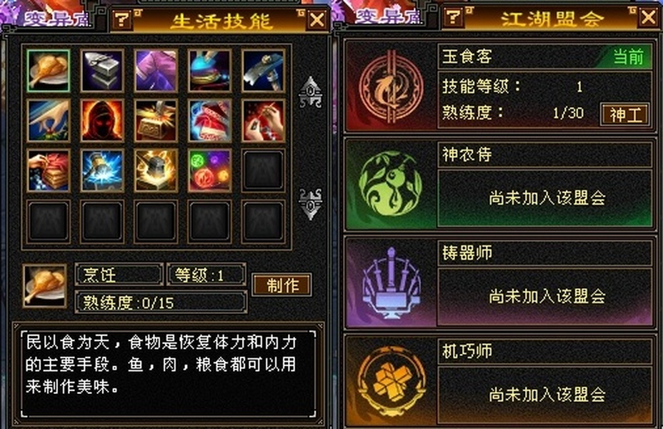The height and width of the screenshot is (429, 663).
Task: Select the cooking chicken leg skill icon
Action: (x=48, y=71)
